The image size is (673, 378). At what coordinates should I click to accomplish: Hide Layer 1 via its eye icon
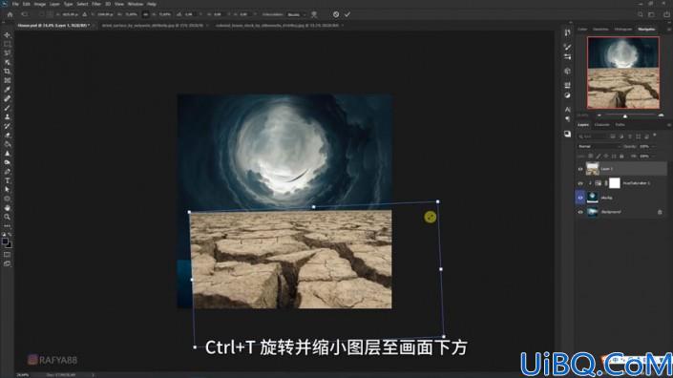pyautogui.click(x=580, y=169)
